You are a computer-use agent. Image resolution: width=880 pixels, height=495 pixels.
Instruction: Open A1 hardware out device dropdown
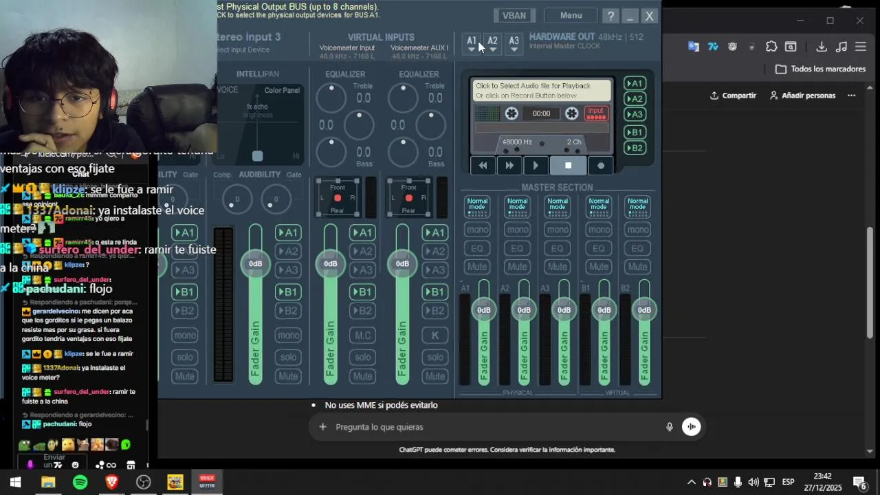[472, 43]
